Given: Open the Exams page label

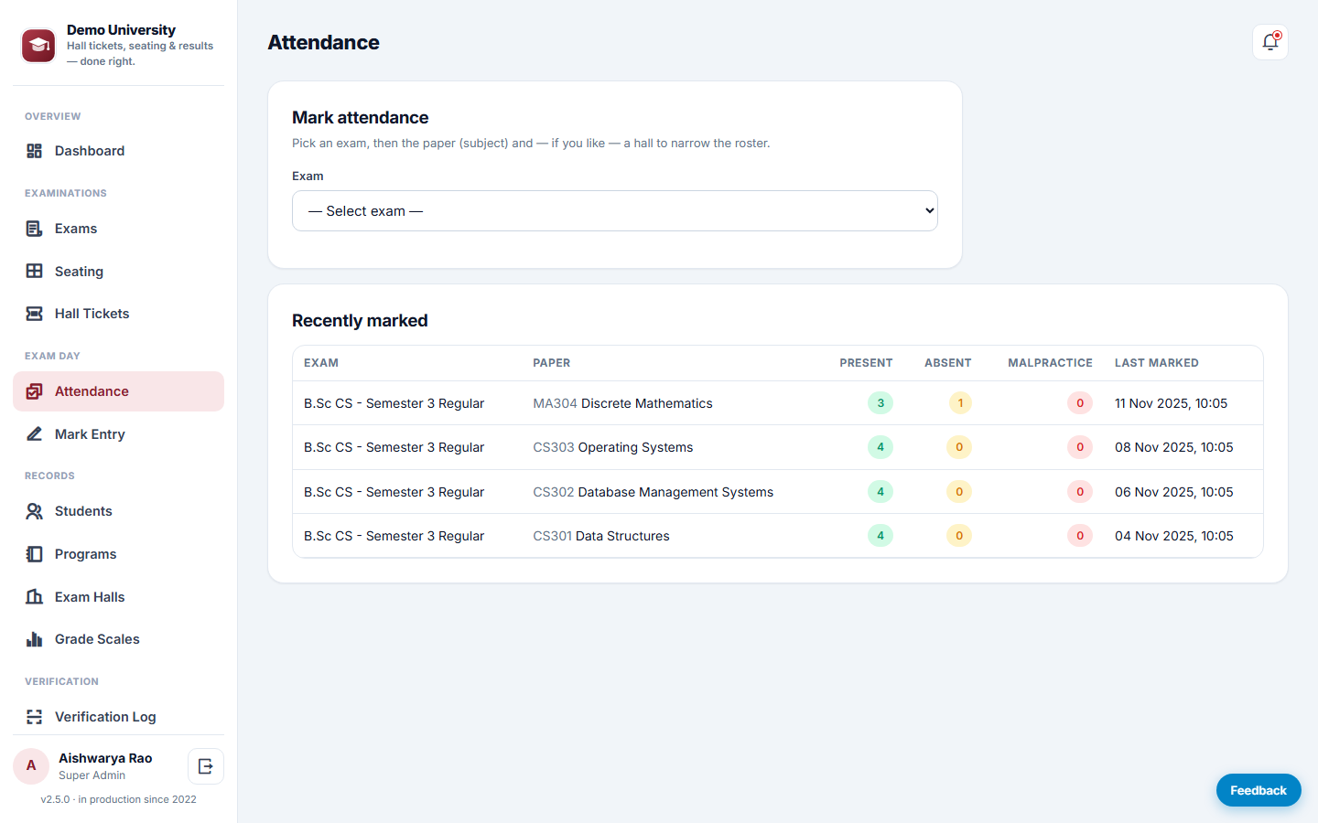Looking at the screenshot, I should click(76, 229).
